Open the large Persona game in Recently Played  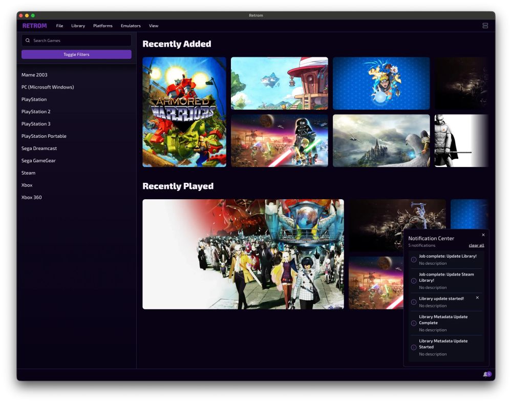[x=243, y=254]
